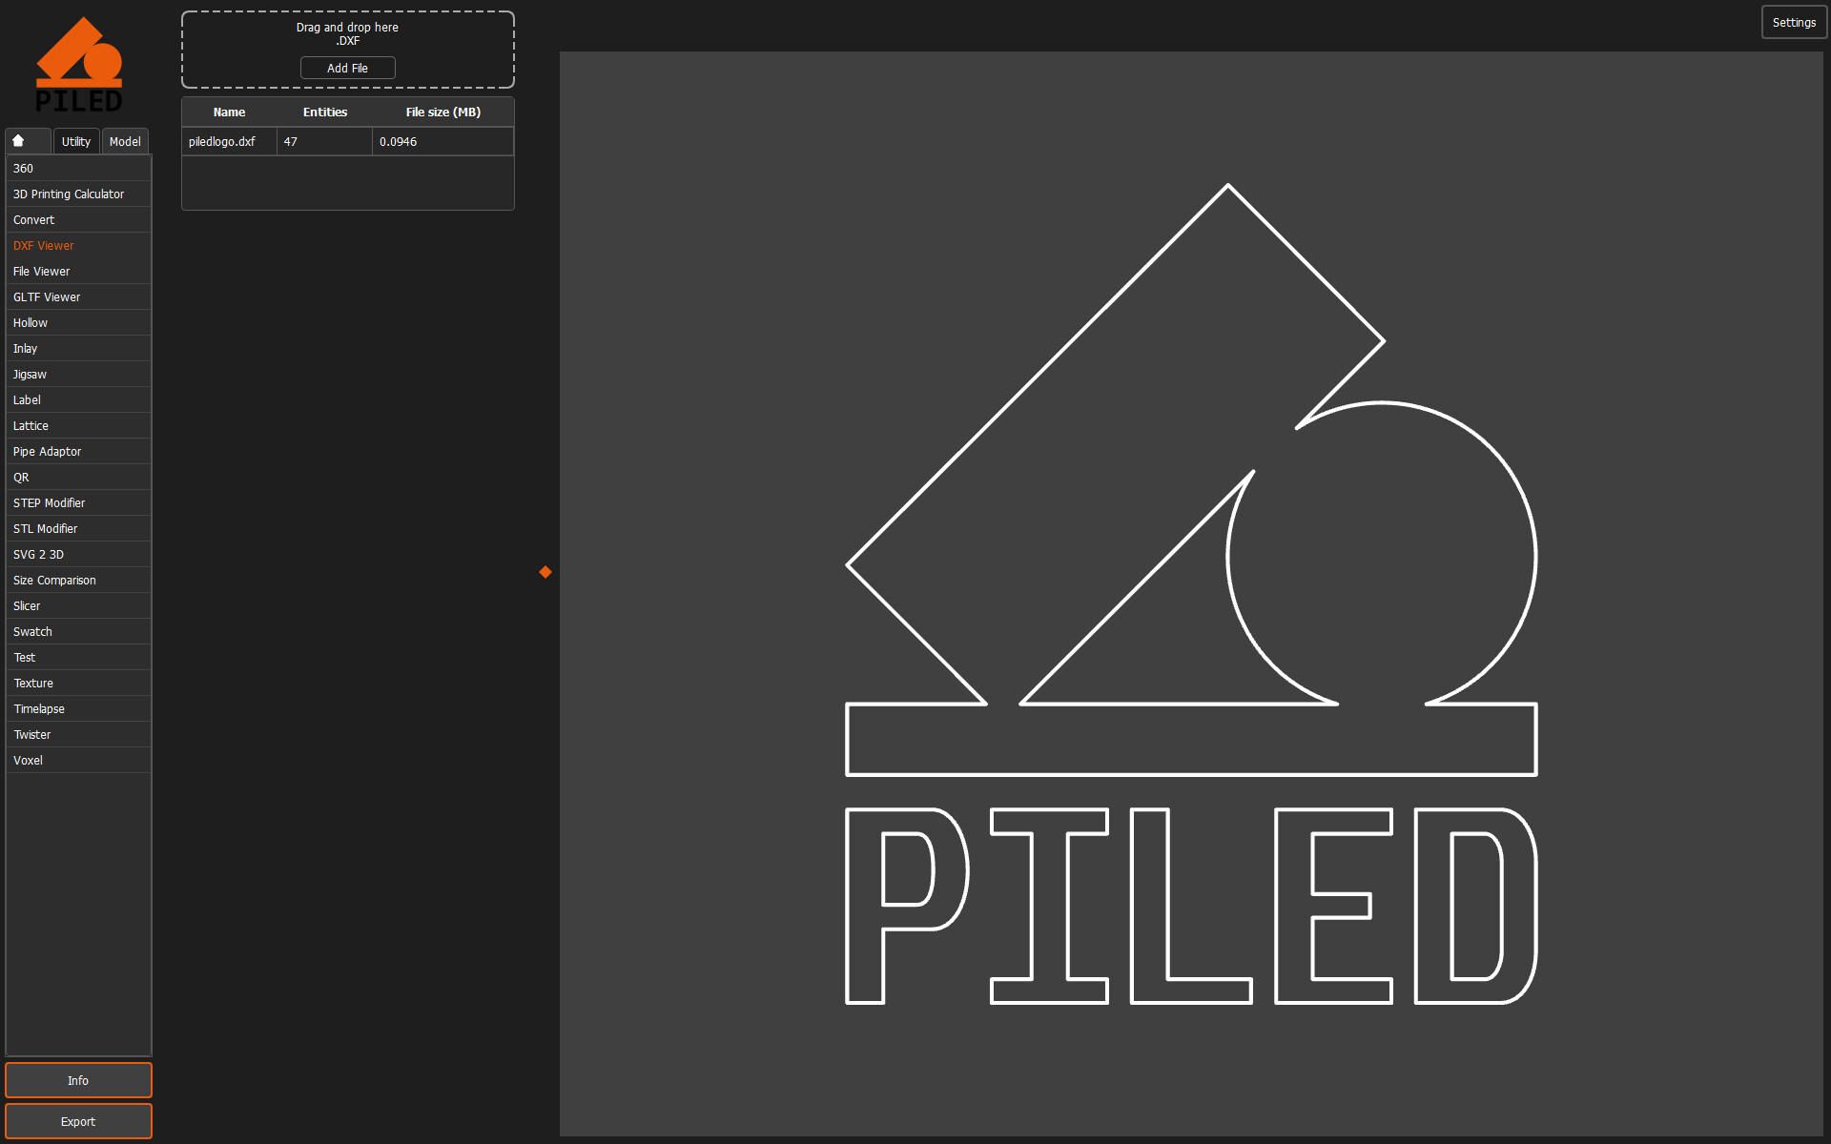Select the Twister tool

[78, 734]
